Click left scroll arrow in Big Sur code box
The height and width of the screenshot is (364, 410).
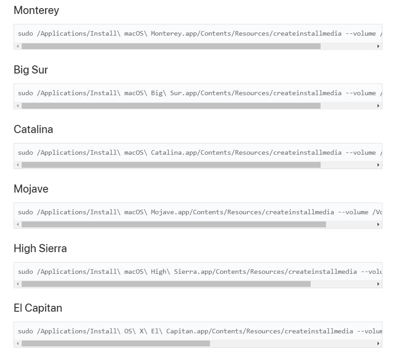pos(18,106)
